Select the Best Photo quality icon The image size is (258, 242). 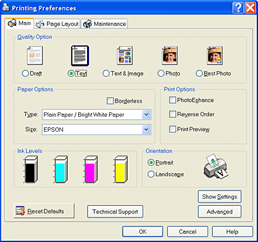click(x=215, y=55)
